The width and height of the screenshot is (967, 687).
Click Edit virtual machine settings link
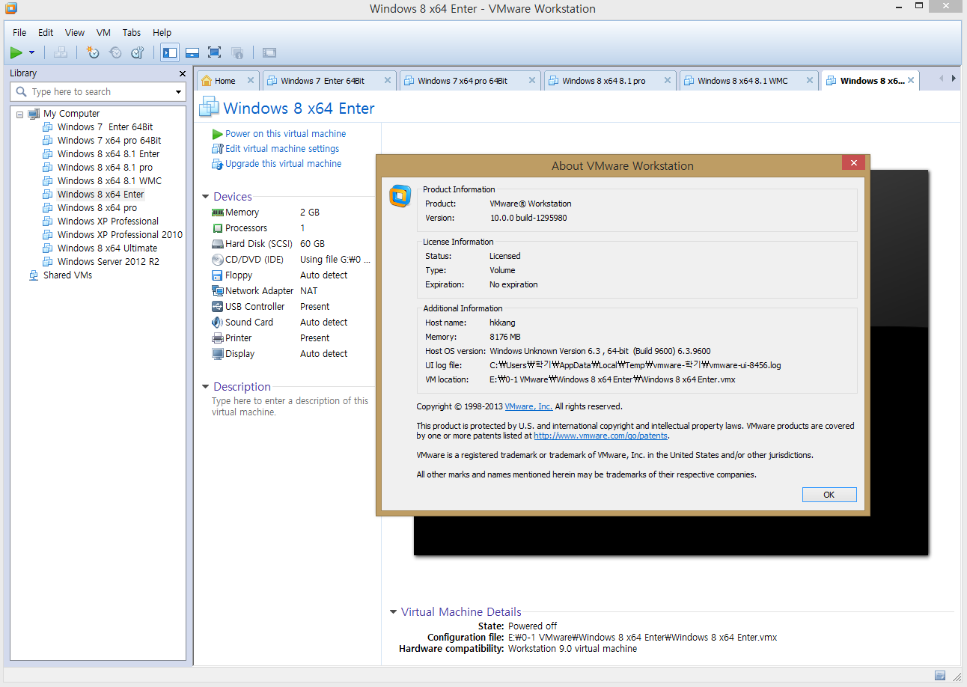282,149
